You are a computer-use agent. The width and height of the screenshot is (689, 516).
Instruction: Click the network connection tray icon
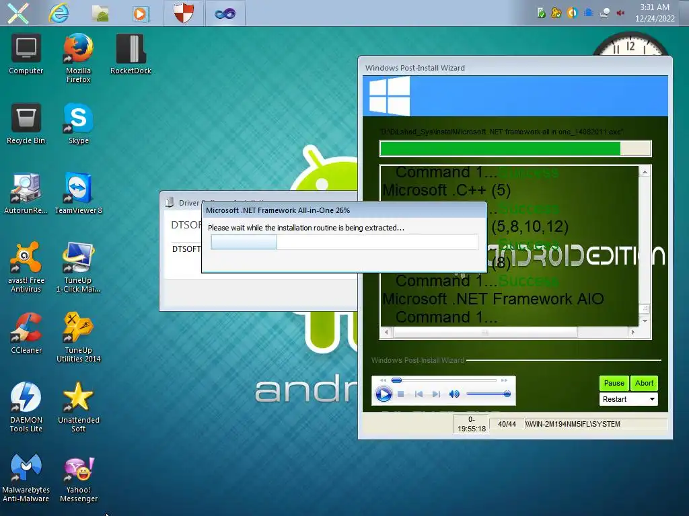coord(605,13)
